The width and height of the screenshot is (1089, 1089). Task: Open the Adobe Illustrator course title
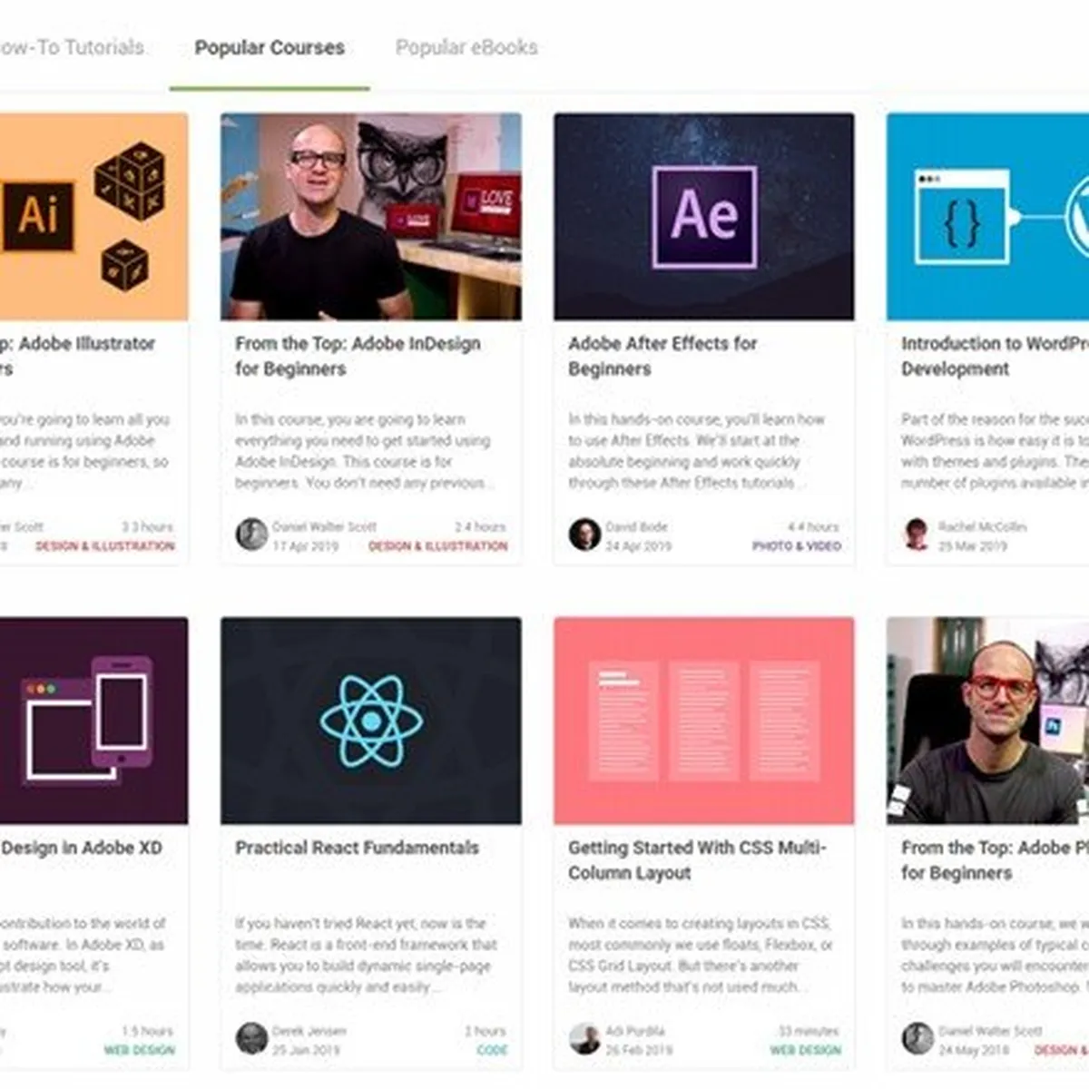[78, 356]
